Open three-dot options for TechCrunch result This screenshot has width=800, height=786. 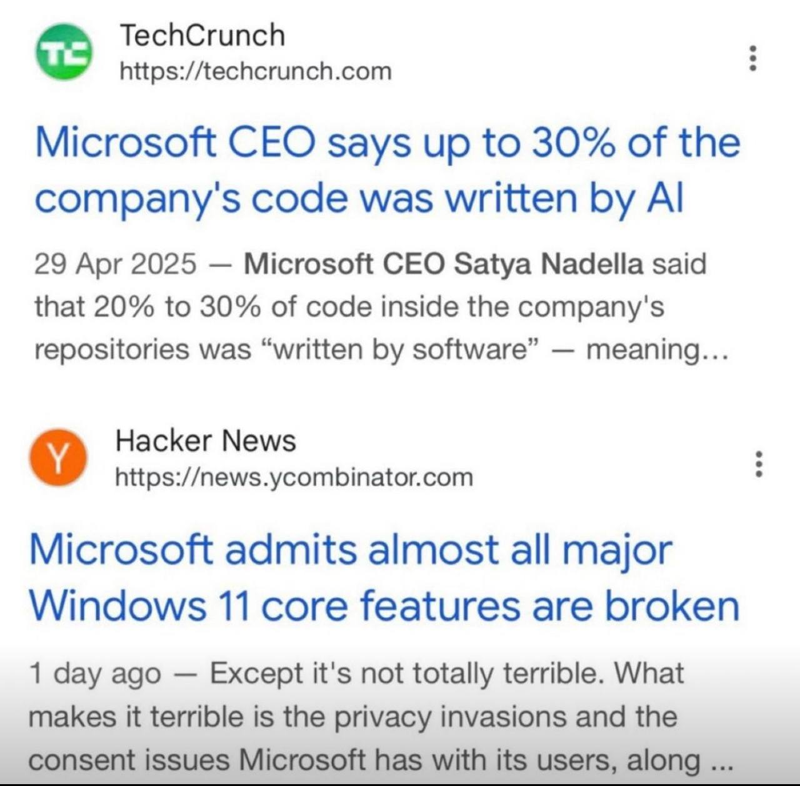pos(753,58)
